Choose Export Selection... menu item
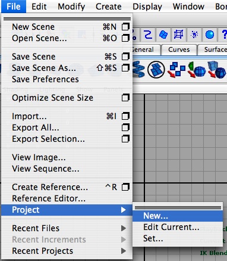This screenshot has height=261, width=227. 67,139
